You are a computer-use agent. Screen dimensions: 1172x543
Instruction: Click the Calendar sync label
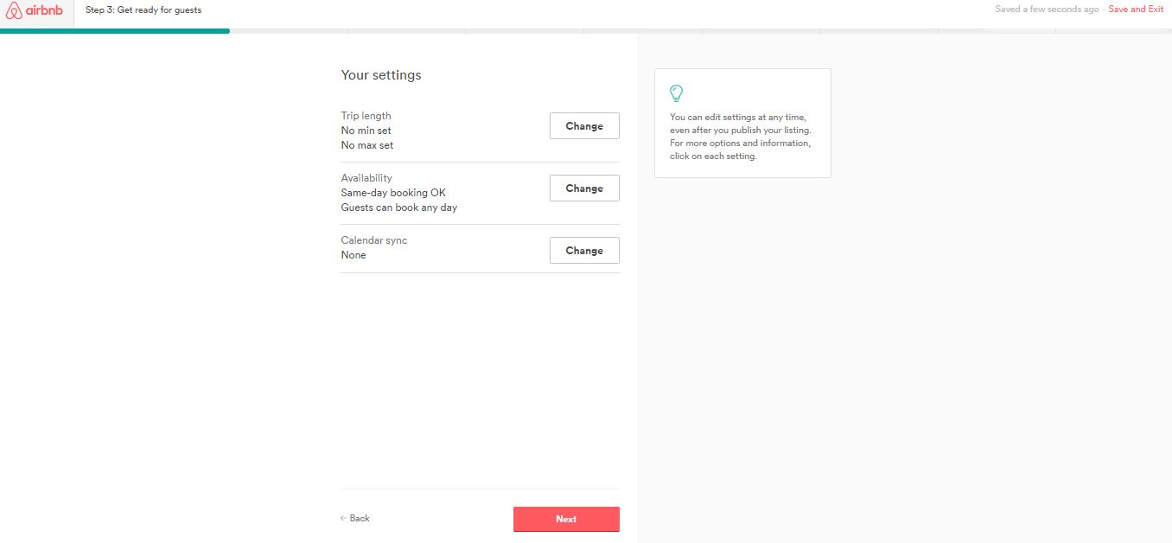click(373, 240)
